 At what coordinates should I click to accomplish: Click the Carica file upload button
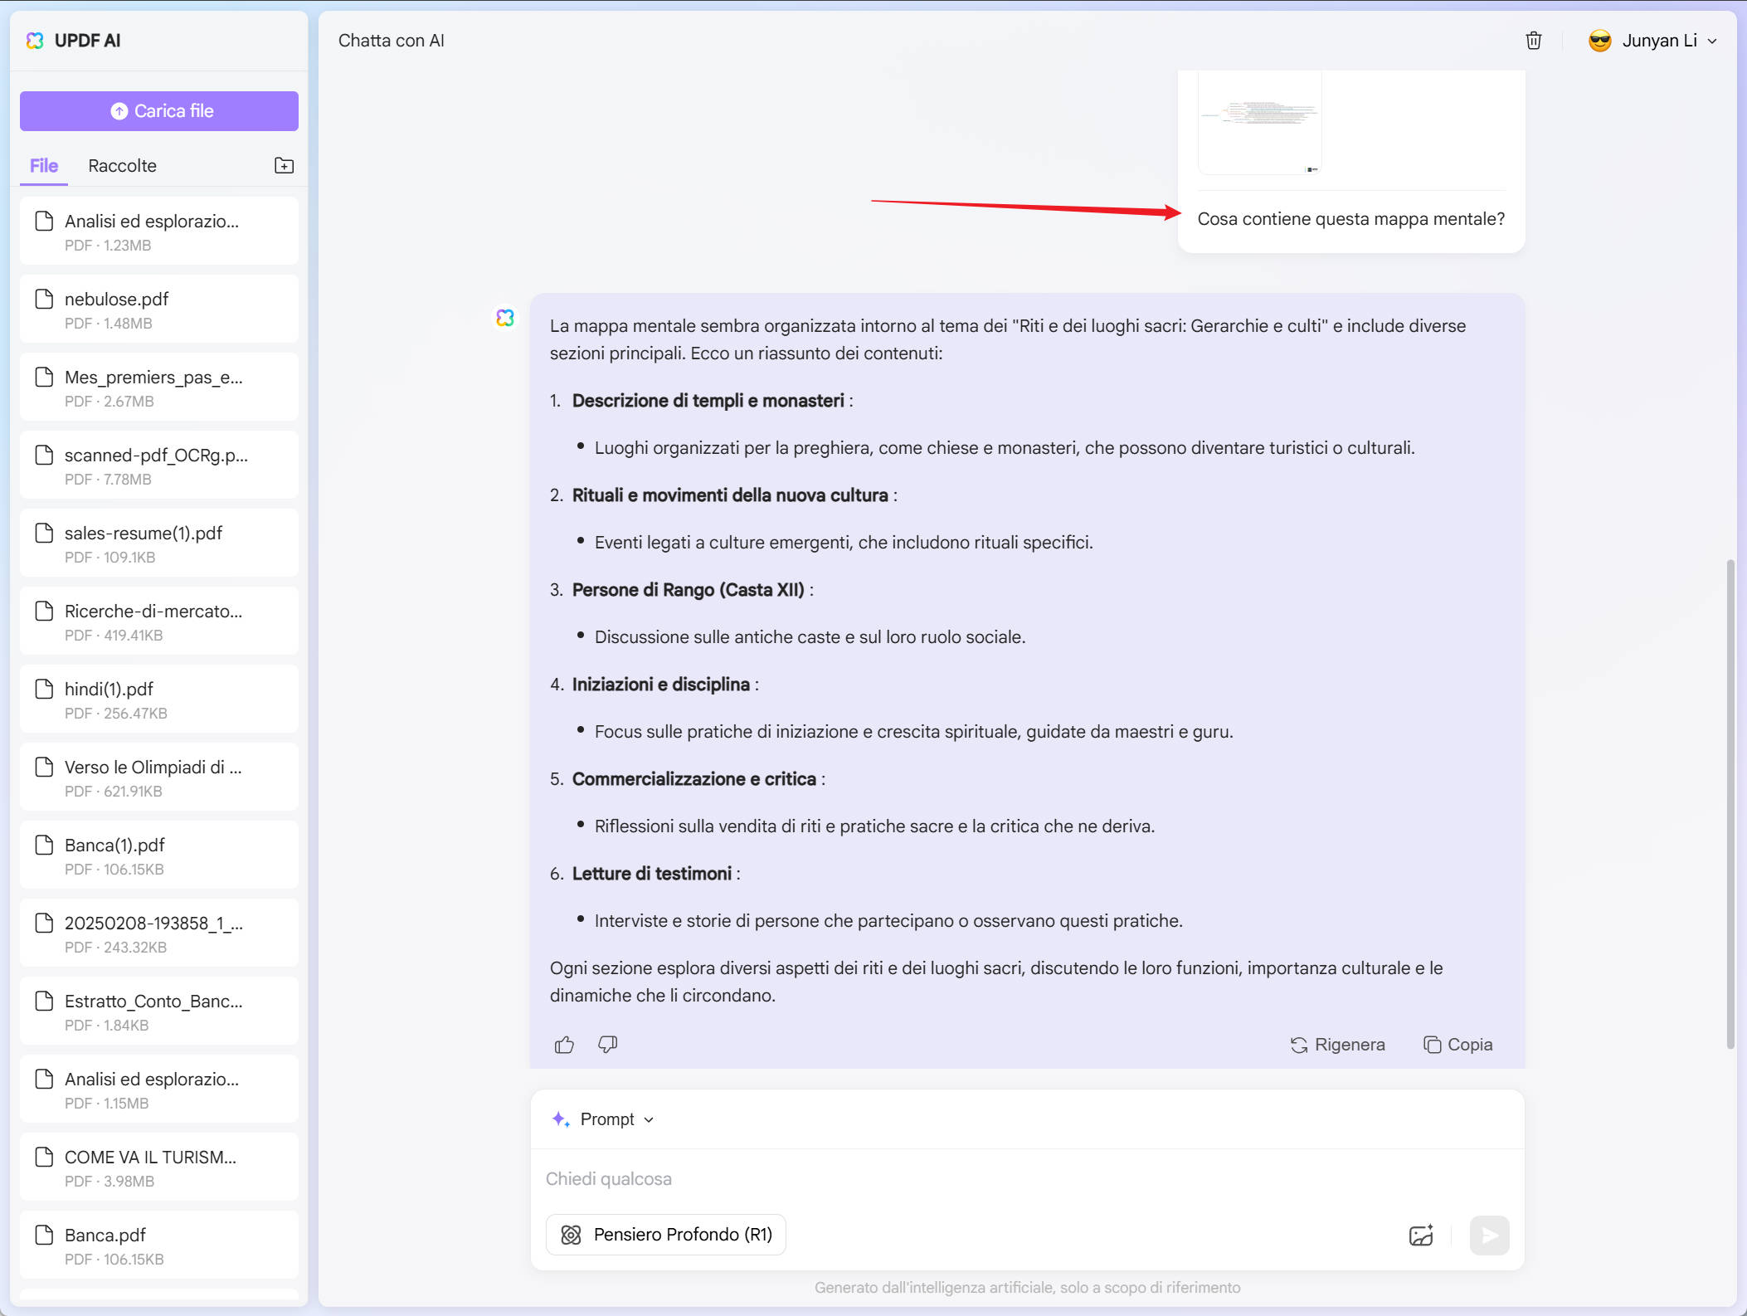(159, 111)
